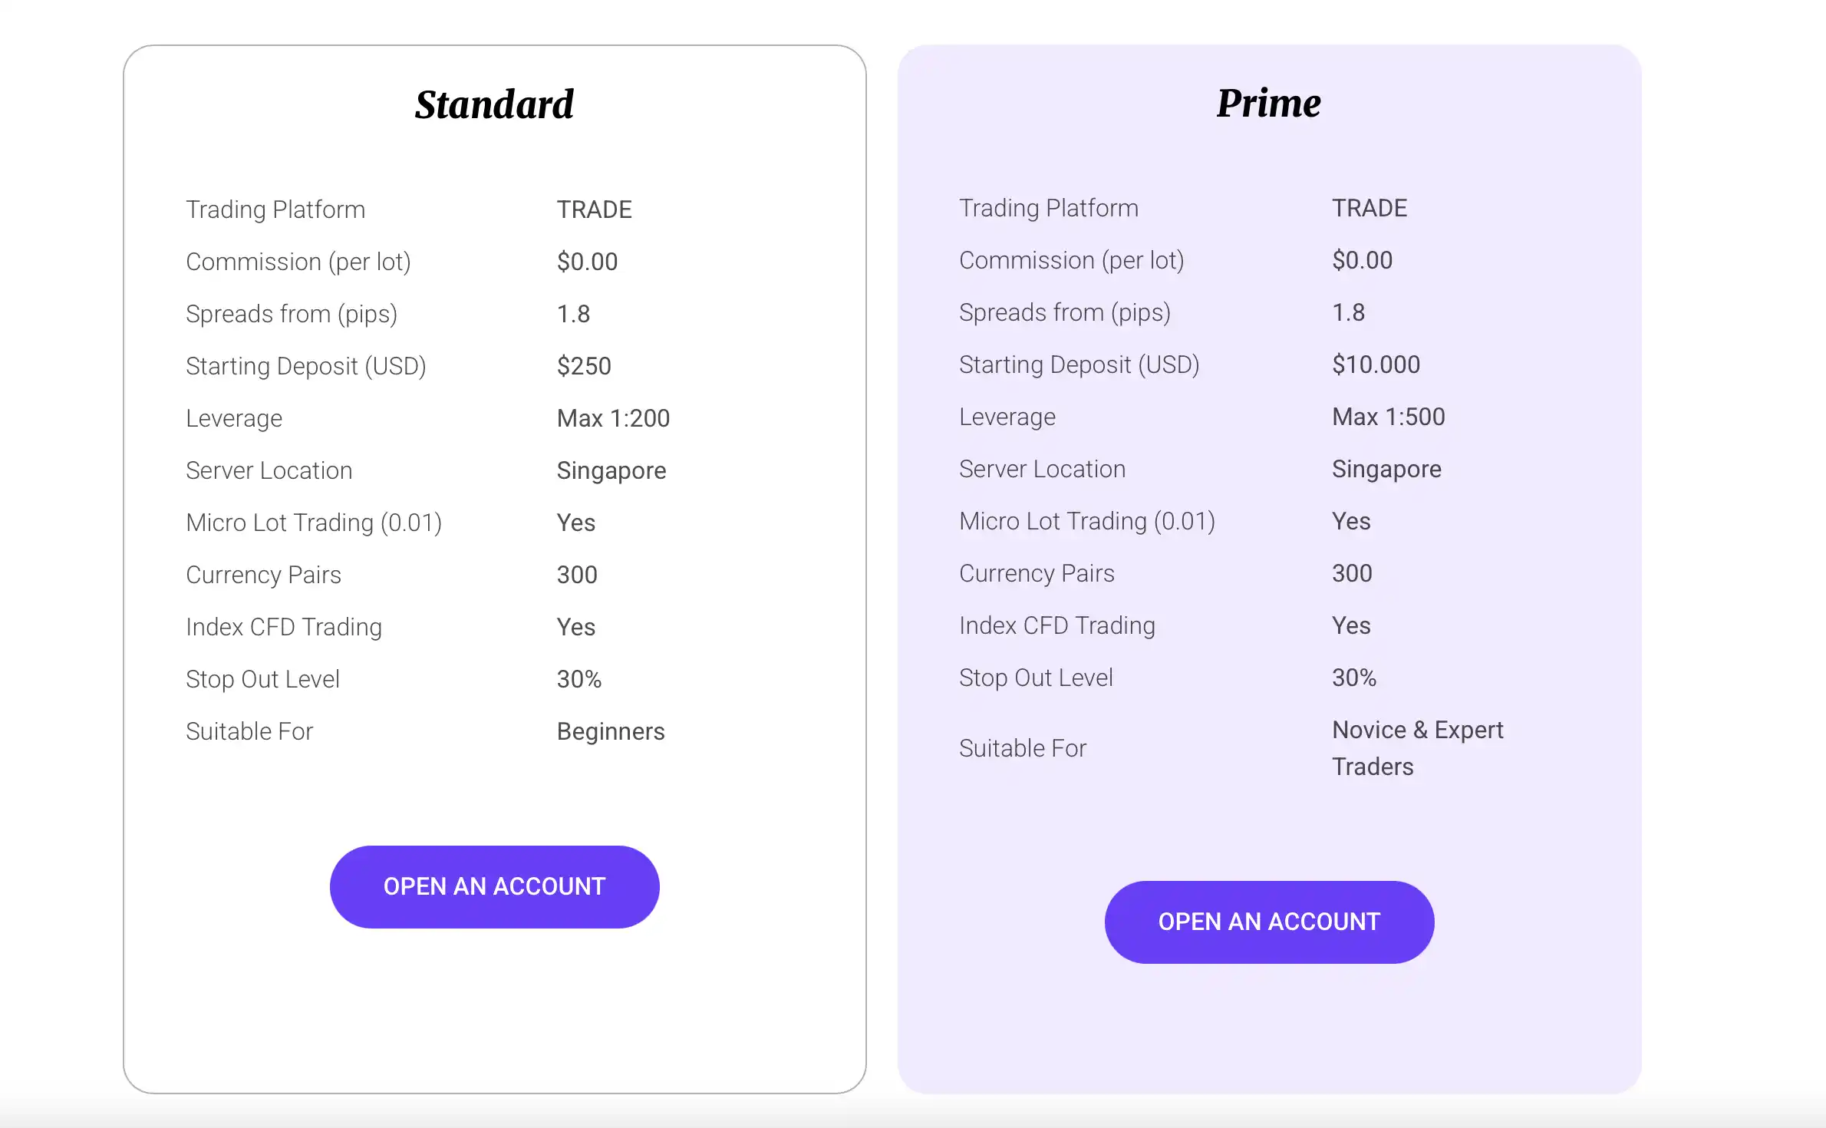Select Prime's $10.000 starting deposit value
This screenshot has width=1826, height=1128.
[1376, 364]
